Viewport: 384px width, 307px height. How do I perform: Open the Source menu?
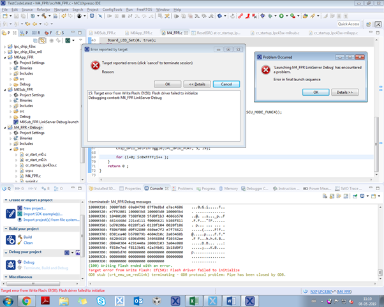pyautogui.click(x=27, y=10)
